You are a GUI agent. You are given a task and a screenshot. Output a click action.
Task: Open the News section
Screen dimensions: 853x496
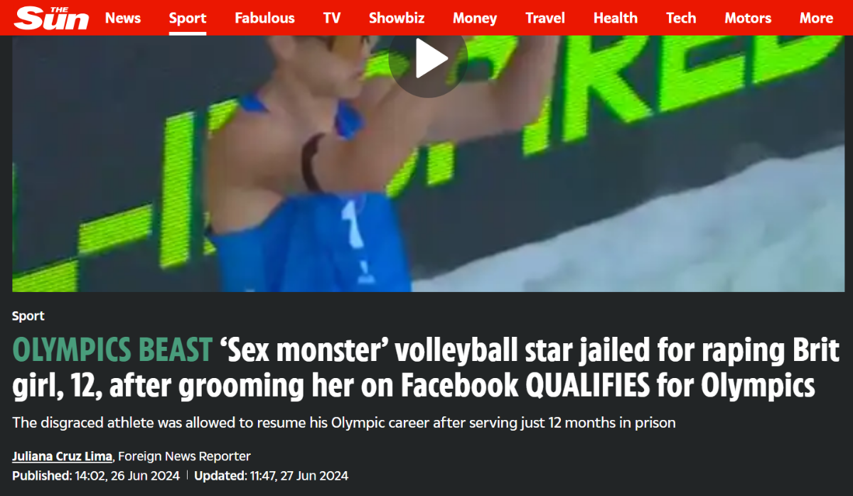tap(123, 18)
